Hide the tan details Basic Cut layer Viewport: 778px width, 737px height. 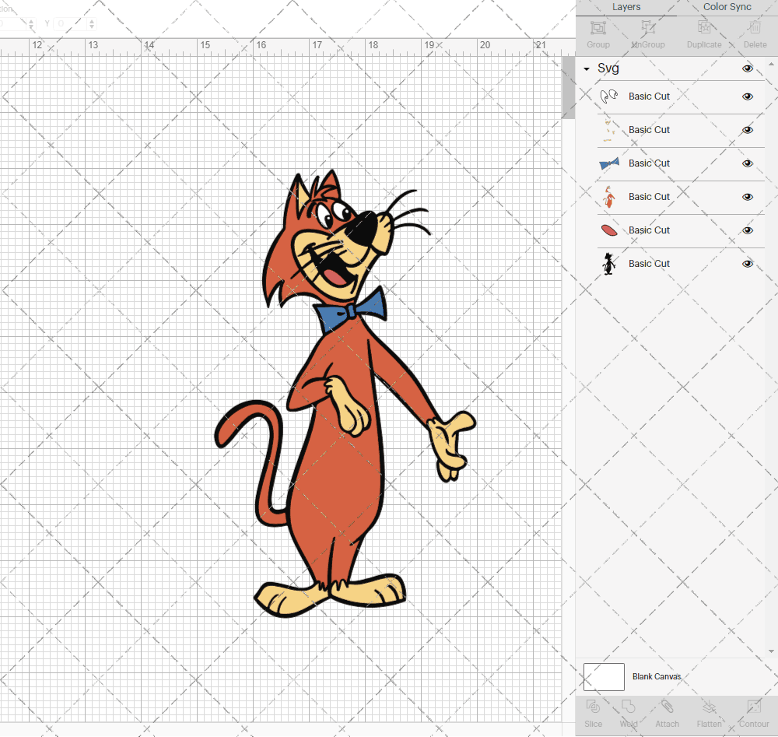pos(747,130)
